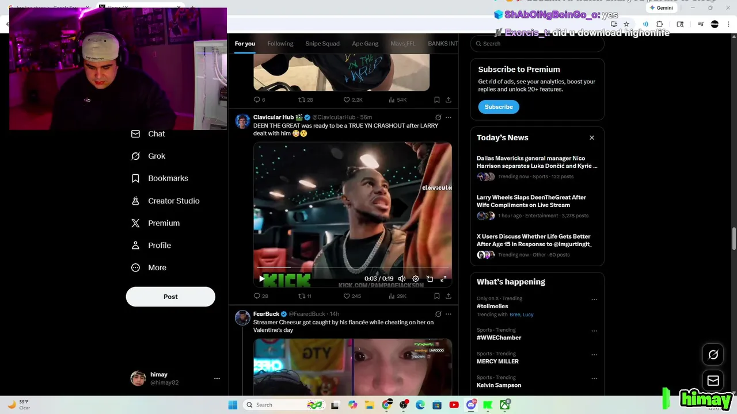This screenshot has width=737, height=414.
Task: Open Premium from the sidebar
Action: click(x=155, y=223)
